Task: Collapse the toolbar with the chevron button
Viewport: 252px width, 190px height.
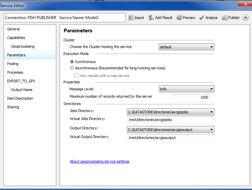Action: coord(245,18)
